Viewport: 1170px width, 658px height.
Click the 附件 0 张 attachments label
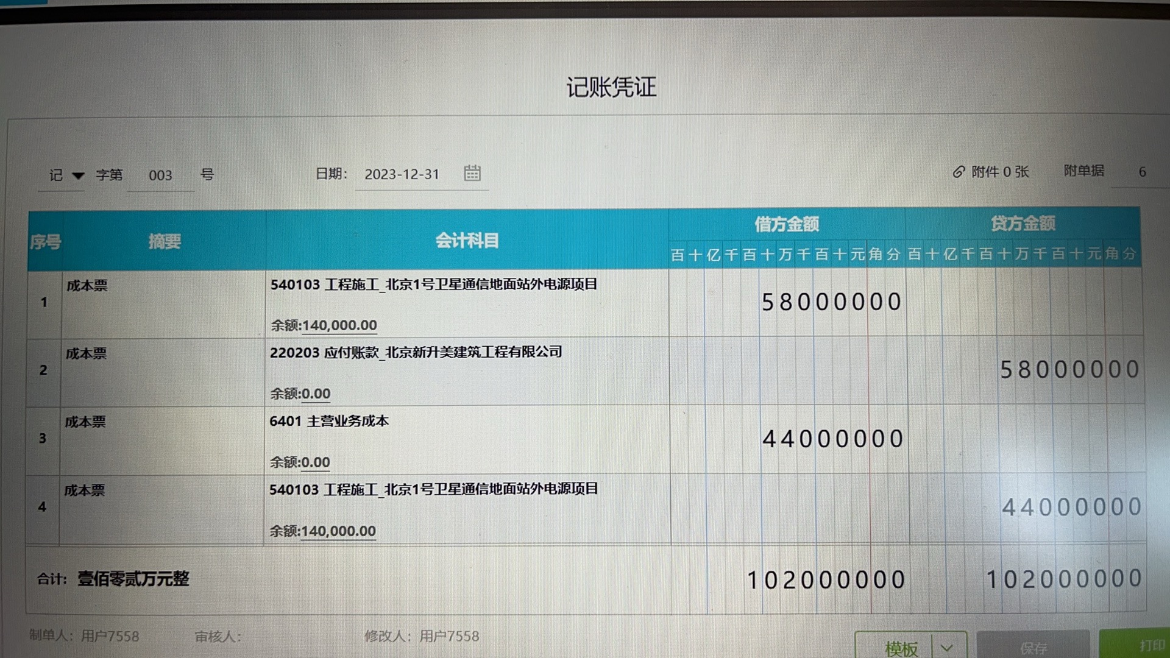click(x=999, y=172)
